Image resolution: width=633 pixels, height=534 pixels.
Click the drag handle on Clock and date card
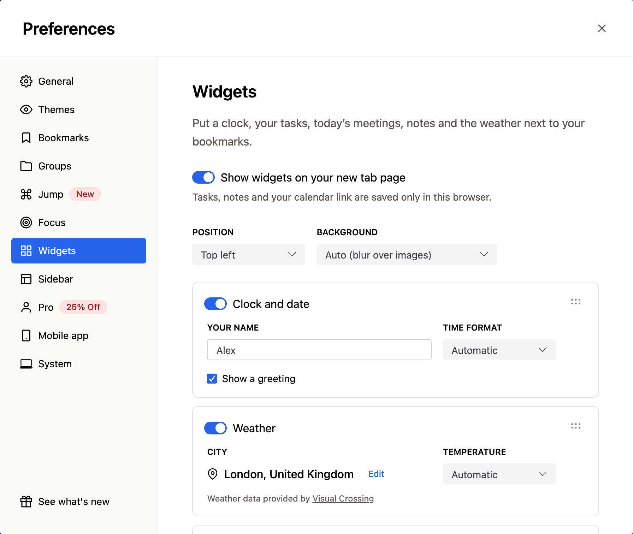pos(576,302)
